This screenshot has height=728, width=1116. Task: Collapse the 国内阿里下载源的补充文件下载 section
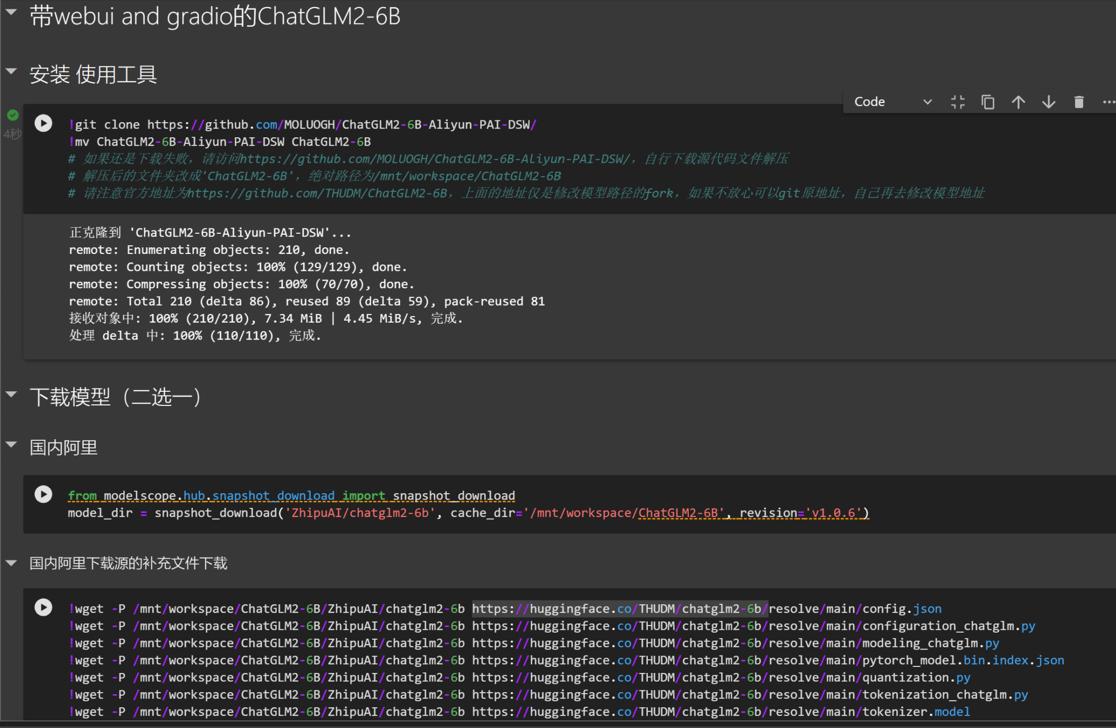11,563
